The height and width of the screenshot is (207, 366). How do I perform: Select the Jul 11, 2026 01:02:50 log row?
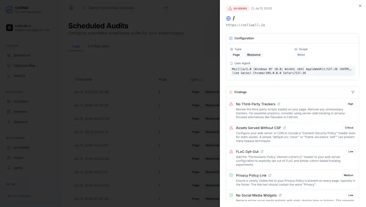click(x=144, y=199)
